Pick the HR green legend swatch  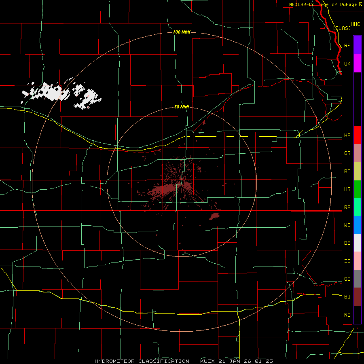tap(357, 189)
